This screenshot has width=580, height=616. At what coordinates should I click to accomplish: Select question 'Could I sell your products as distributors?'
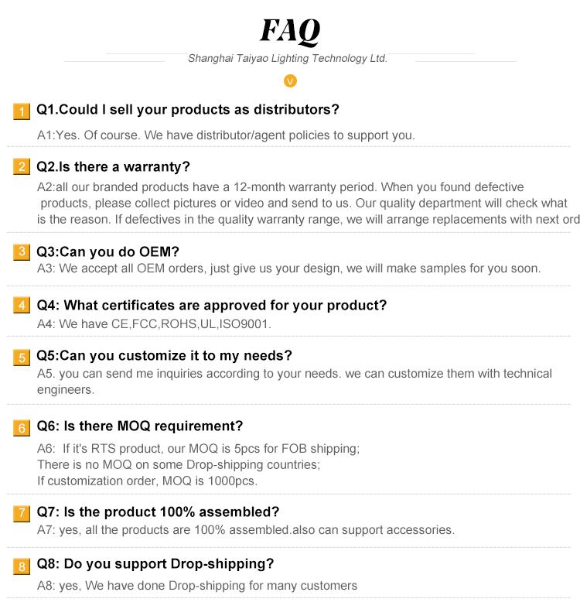(x=188, y=110)
